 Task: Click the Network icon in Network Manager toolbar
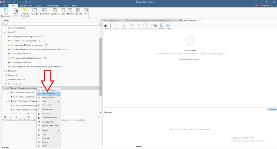click(124, 27)
